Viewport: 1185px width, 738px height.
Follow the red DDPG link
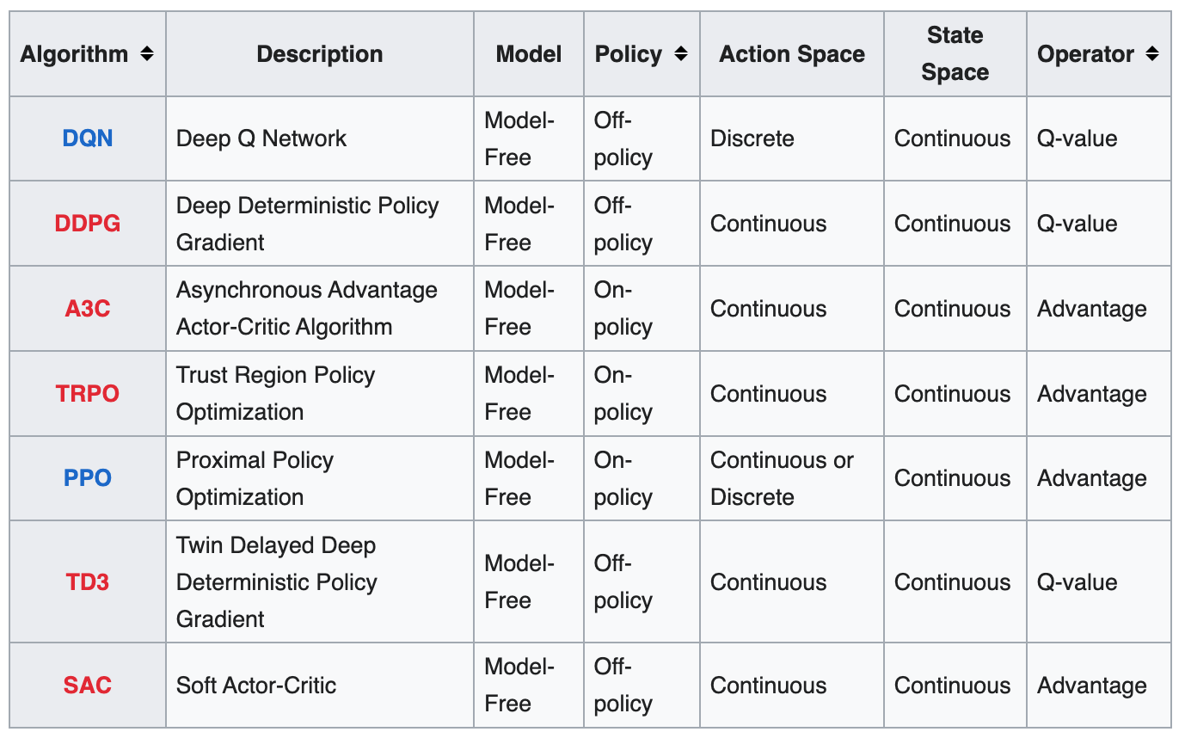click(x=88, y=224)
